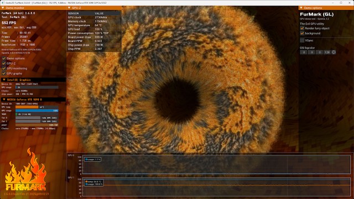
Task: Click the SENSOR column header in GPU-Z
Action: click(x=74, y=13)
